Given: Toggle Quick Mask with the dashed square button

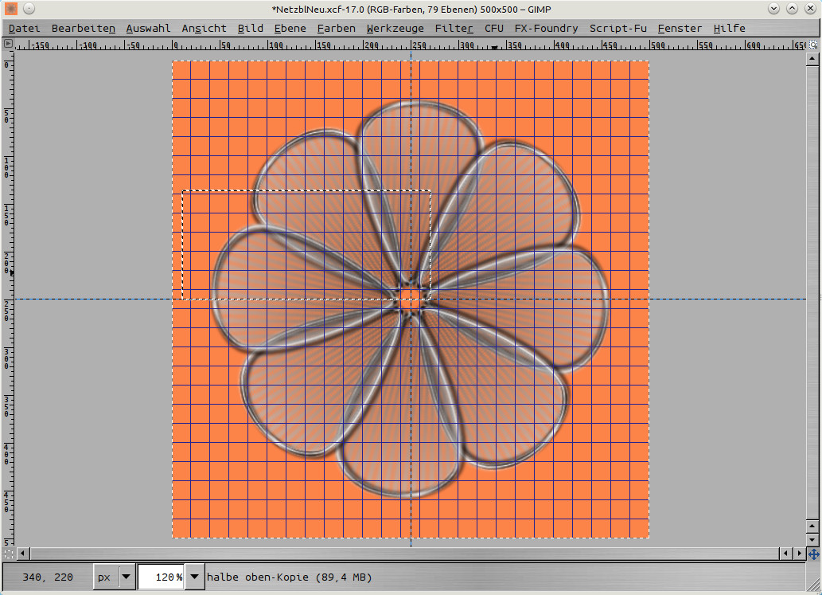Looking at the screenshot, I should click(x=8, y=553).
